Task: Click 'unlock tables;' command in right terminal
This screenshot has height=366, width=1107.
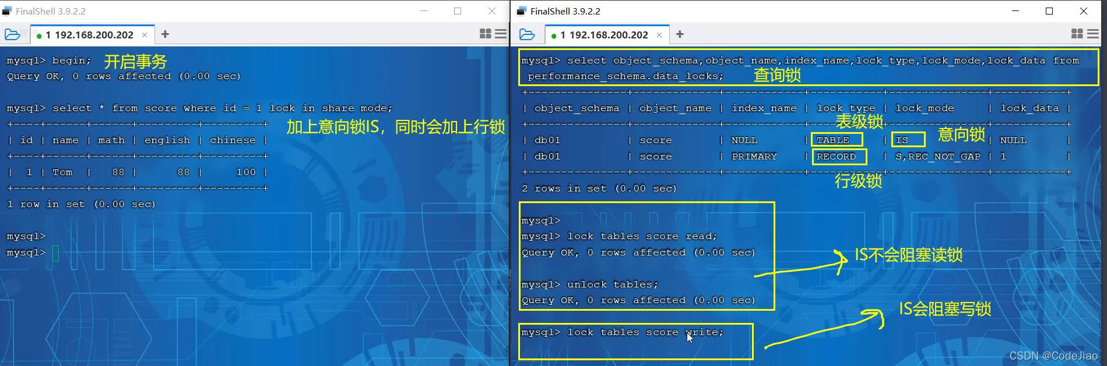Action: [612, 285]
